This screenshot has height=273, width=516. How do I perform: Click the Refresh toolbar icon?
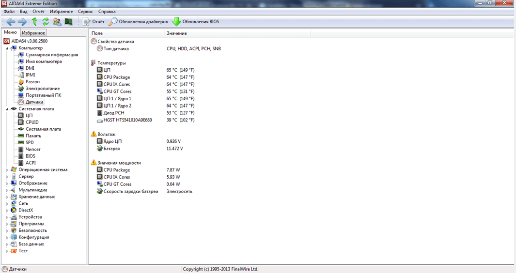(x=46, y=22)
